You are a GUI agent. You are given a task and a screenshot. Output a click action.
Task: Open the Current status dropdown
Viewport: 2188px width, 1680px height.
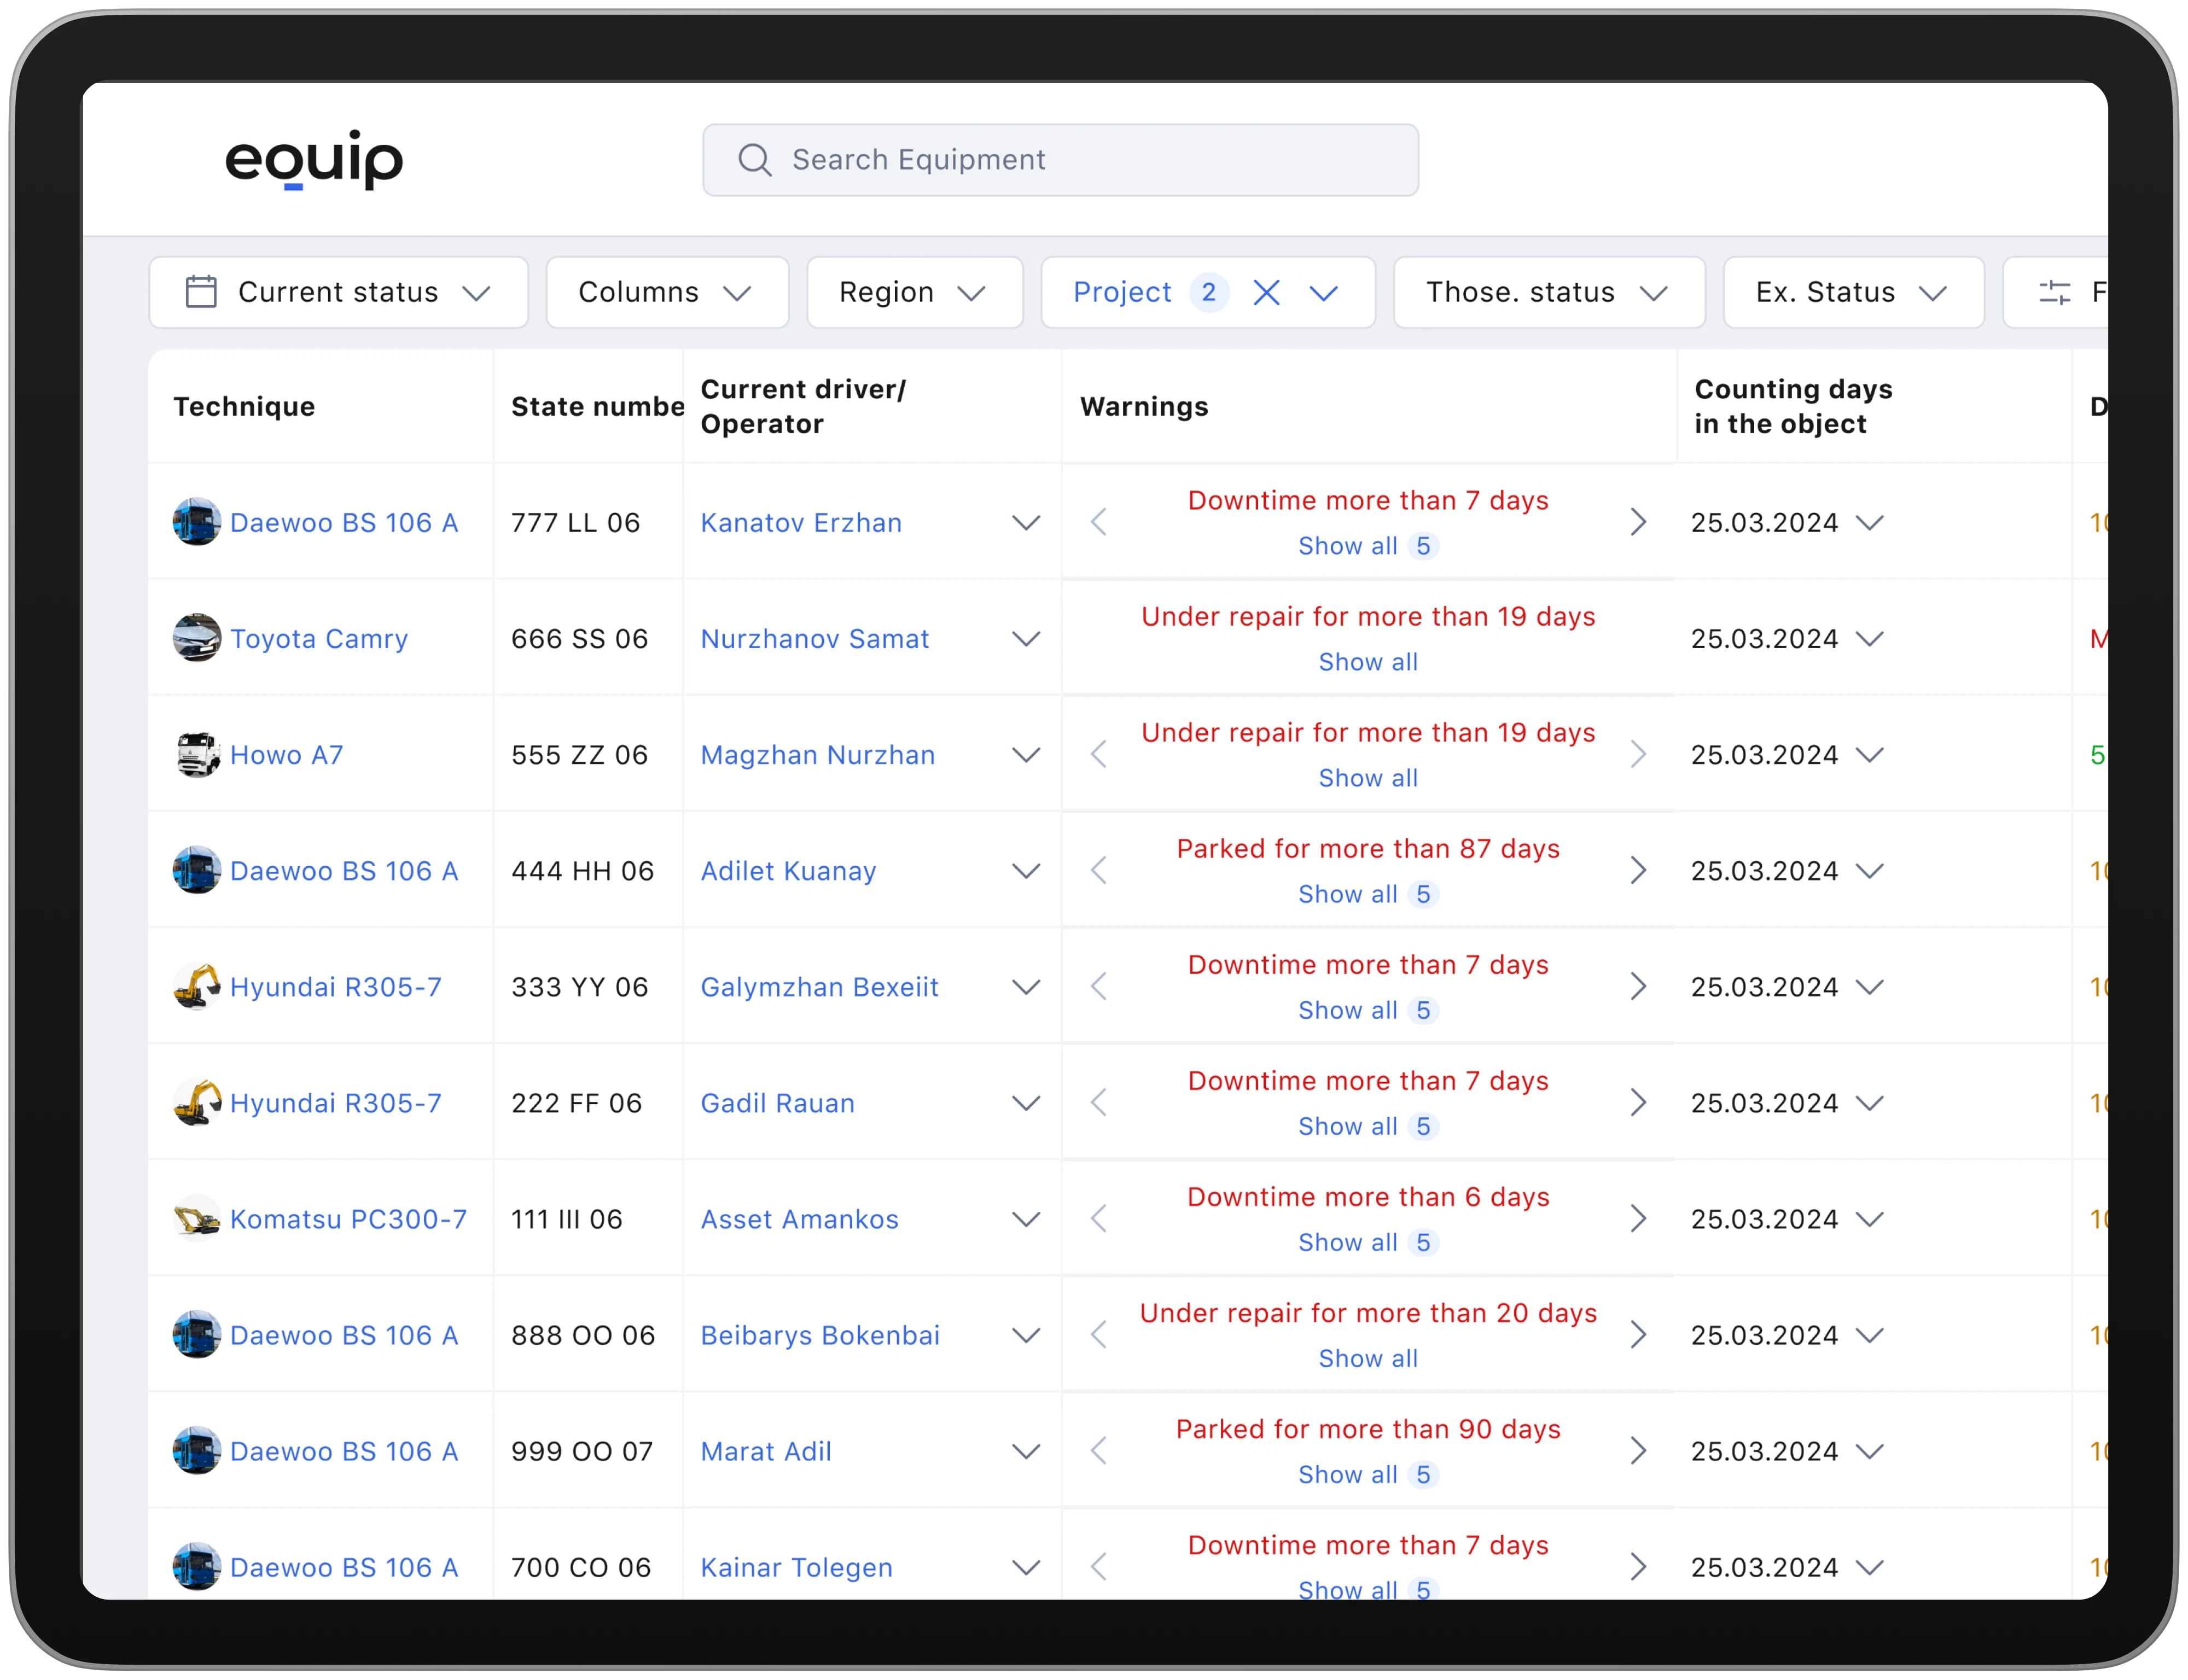tap(338, 292)
